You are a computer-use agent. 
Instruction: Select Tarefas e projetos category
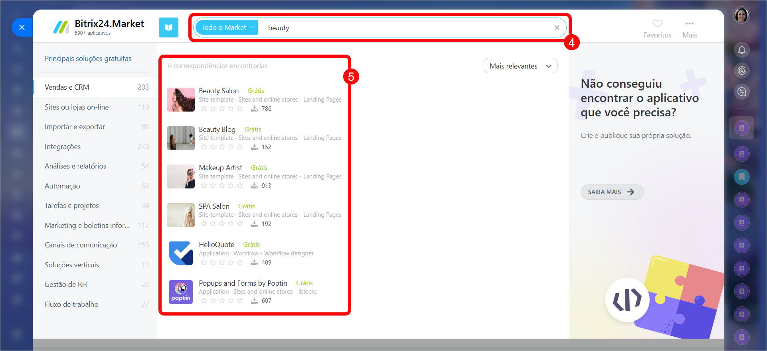[95, 206]
